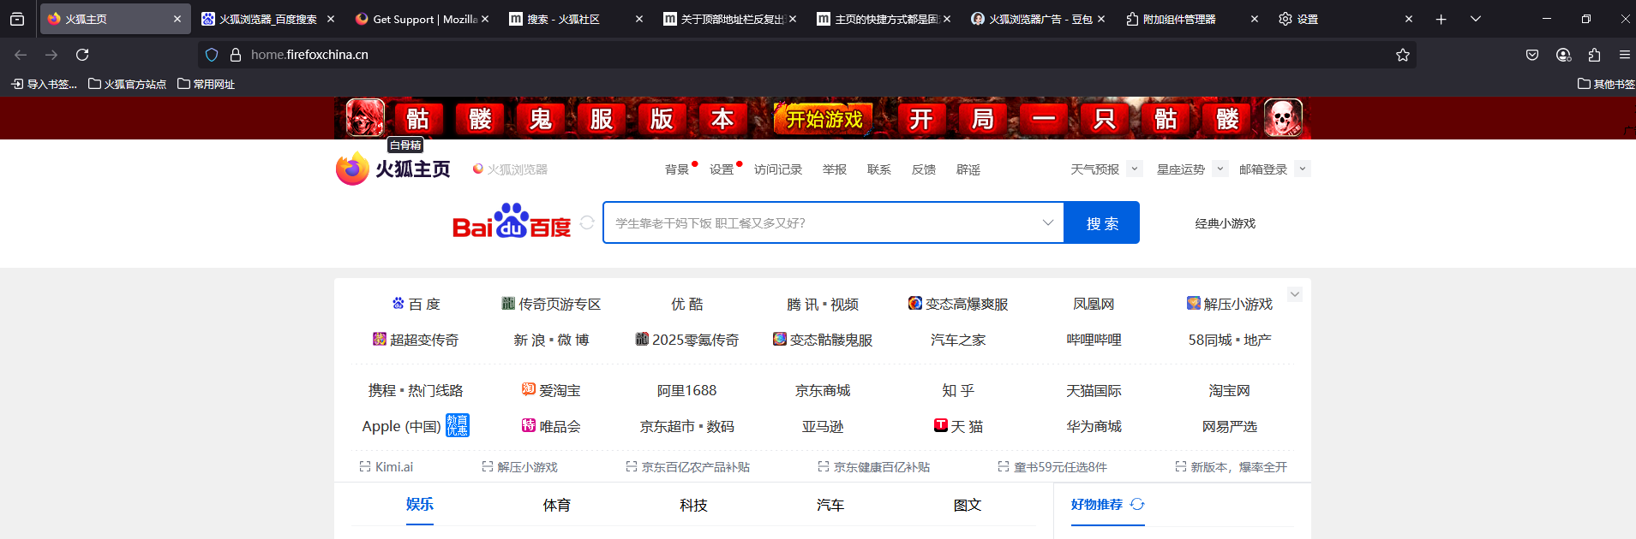Open a new tab with plus

click(1441, 19)
